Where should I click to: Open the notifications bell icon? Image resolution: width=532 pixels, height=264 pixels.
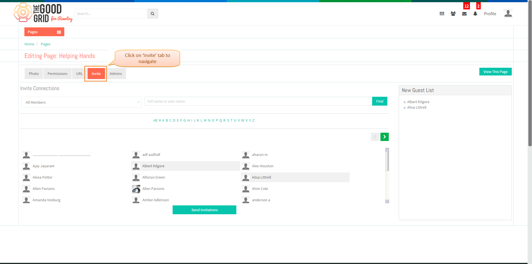click(475, 14)
